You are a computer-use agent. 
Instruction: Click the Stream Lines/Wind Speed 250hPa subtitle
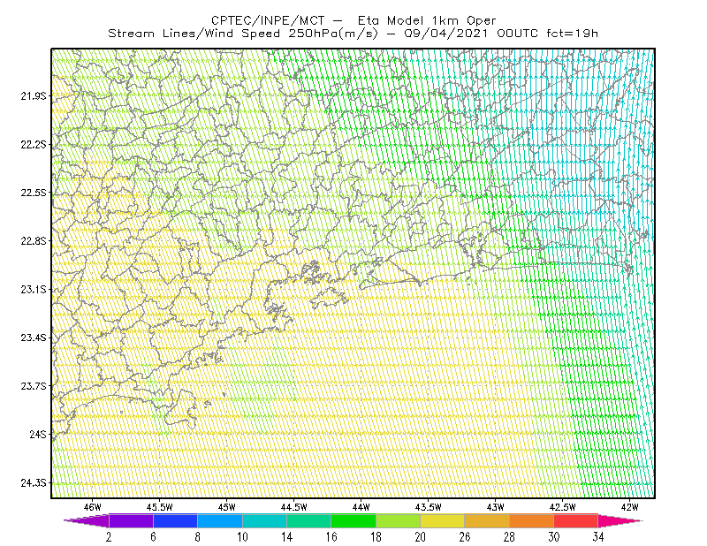pyautogui.click(x=243, y=34)
